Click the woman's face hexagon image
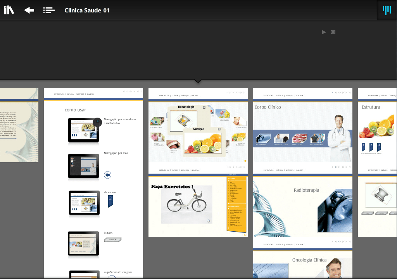The image size is (397, 279). (239, 121)
